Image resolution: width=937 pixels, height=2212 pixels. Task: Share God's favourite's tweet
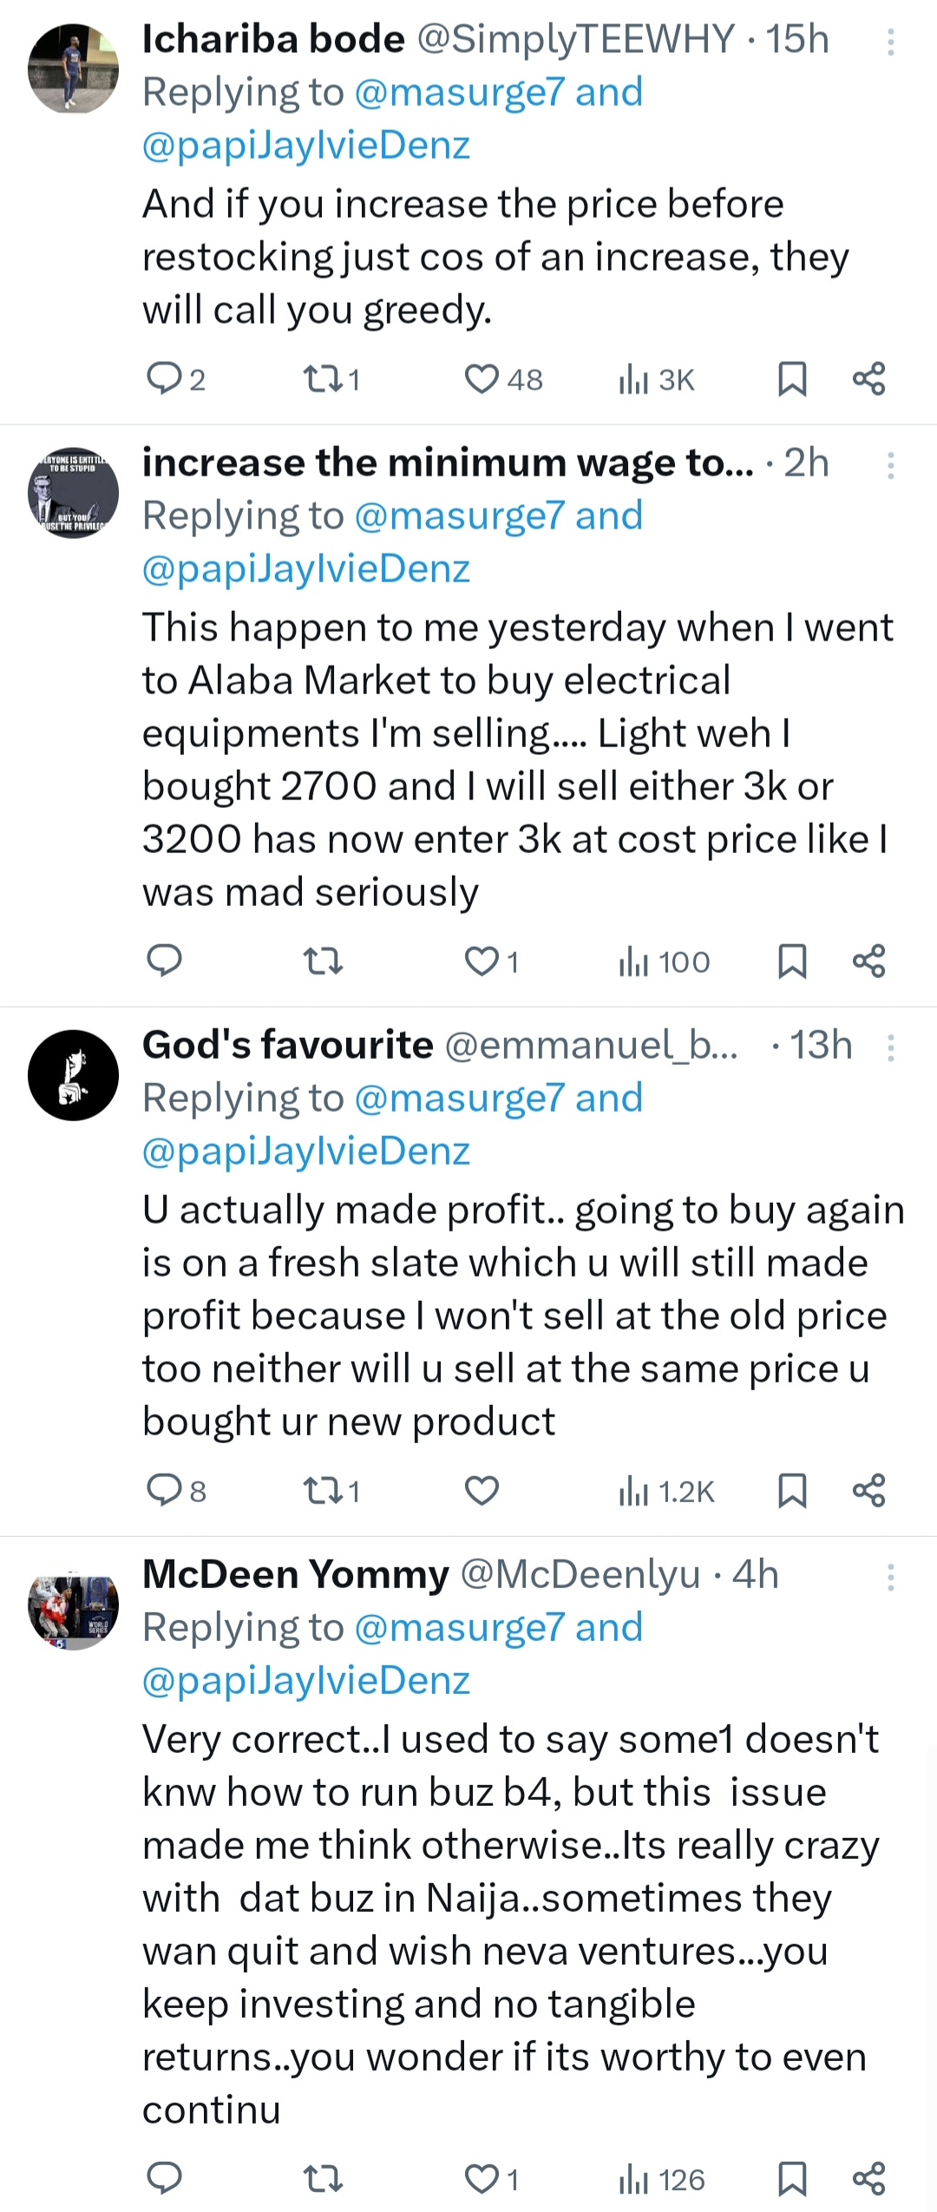(x=868, y=1490)
